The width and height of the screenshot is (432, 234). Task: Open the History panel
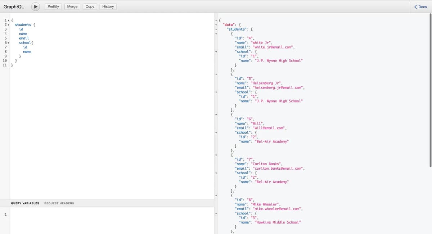click(x=108, y=6)
